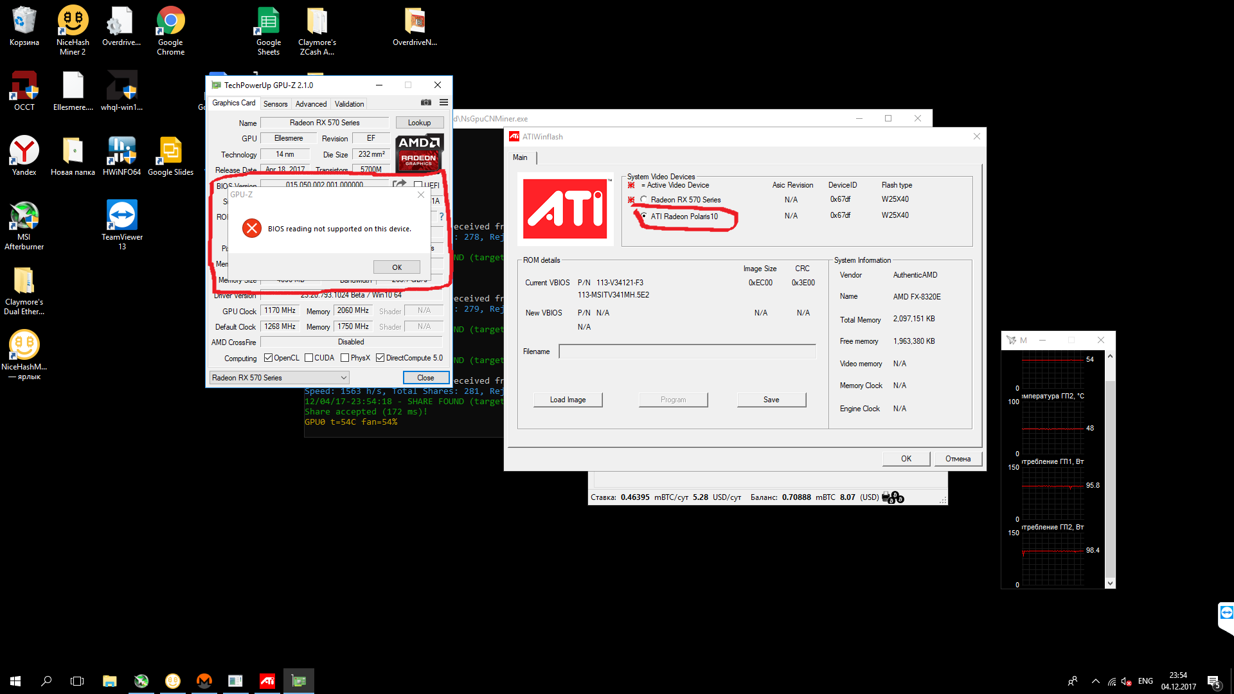Open NiceHashM ярлык desktop shortcut
1234x694 pixels.
click(24, 355)
